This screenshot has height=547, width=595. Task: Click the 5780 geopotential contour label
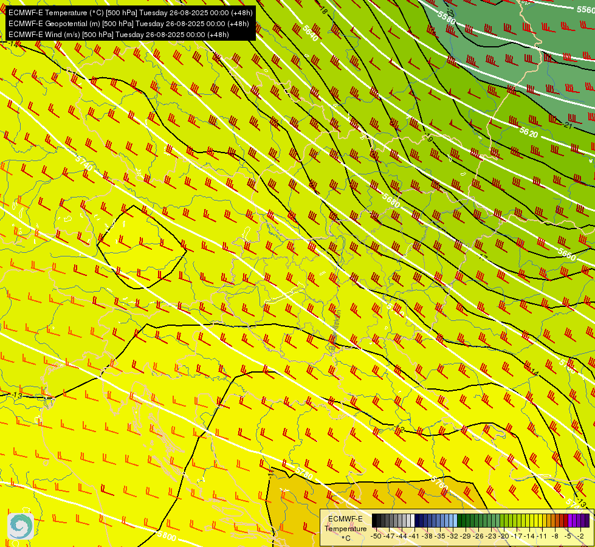coord(304,473)
